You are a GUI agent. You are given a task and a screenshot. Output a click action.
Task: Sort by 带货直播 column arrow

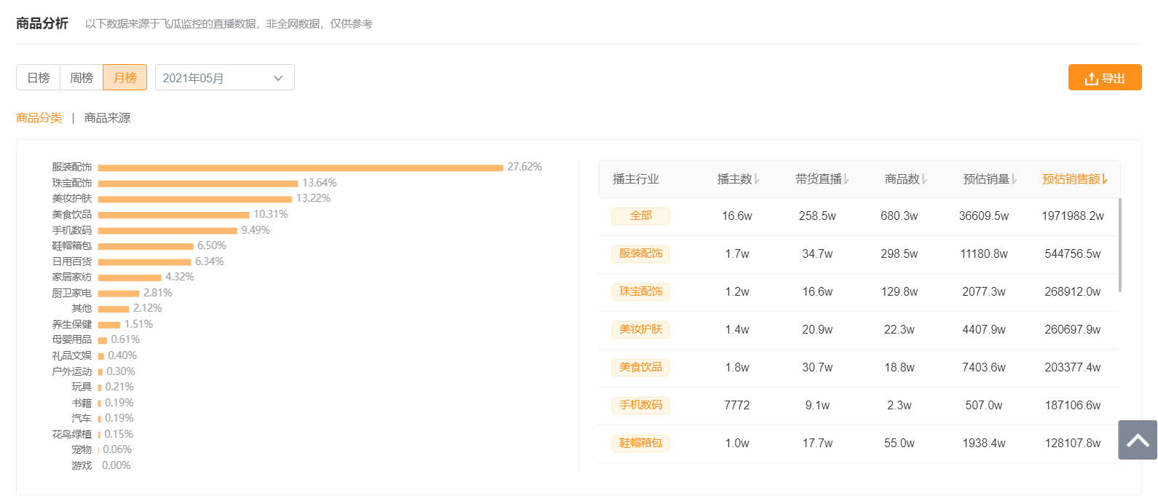[x=846, y=179]
